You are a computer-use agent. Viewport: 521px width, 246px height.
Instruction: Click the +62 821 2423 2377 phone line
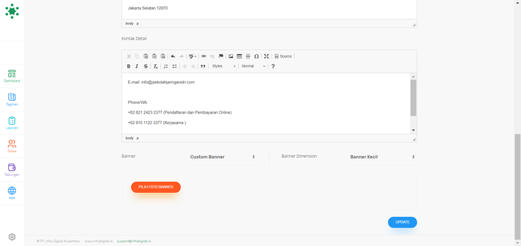point(180,112)
